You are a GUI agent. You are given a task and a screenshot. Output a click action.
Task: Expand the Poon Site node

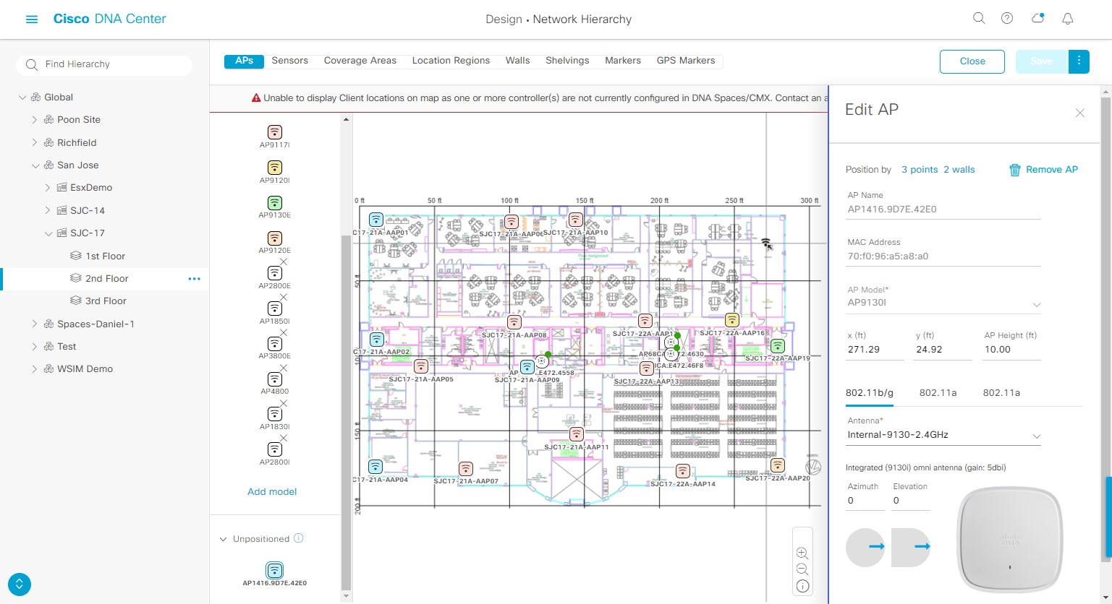tap(34, 120)
